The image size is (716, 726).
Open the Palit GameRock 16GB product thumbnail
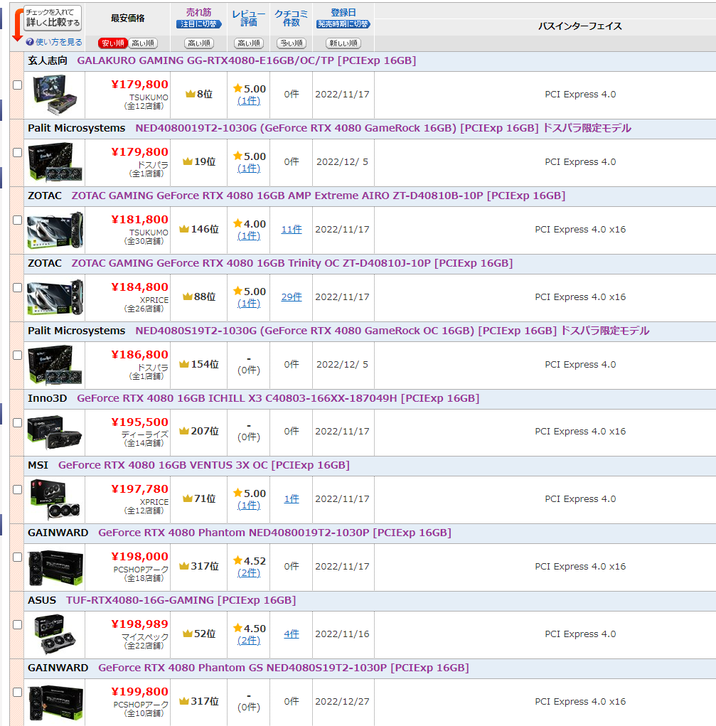coord(55,162)
